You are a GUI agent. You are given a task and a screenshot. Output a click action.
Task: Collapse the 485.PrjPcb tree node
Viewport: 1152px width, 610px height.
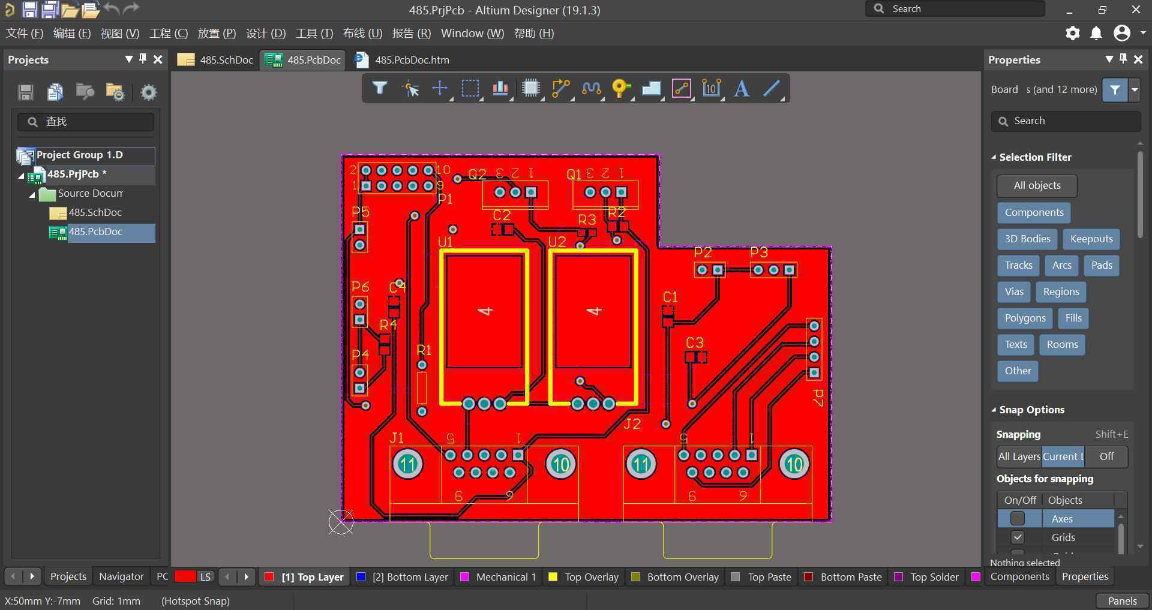(x=22, y=175)
